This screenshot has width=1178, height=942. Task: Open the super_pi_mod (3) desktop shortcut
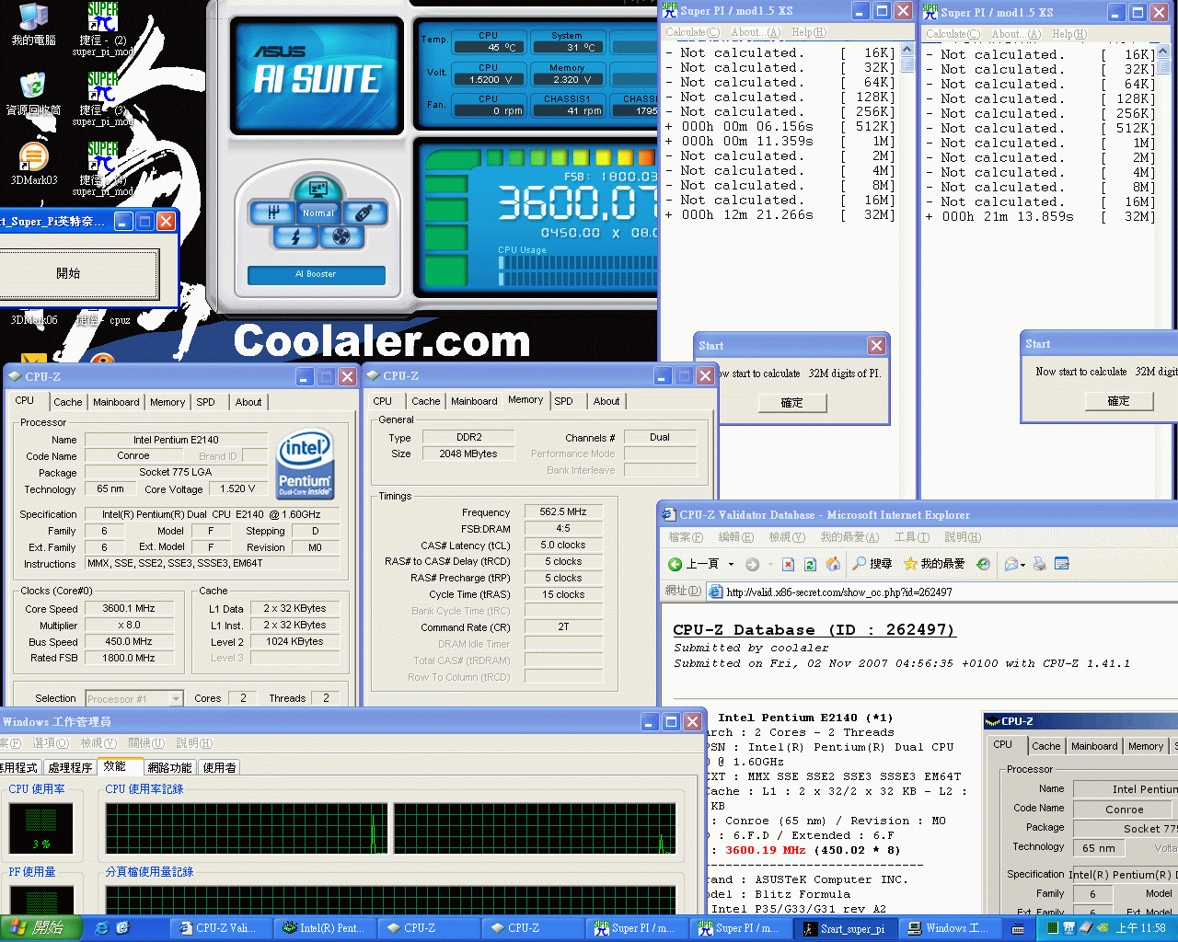click(103, 98)
